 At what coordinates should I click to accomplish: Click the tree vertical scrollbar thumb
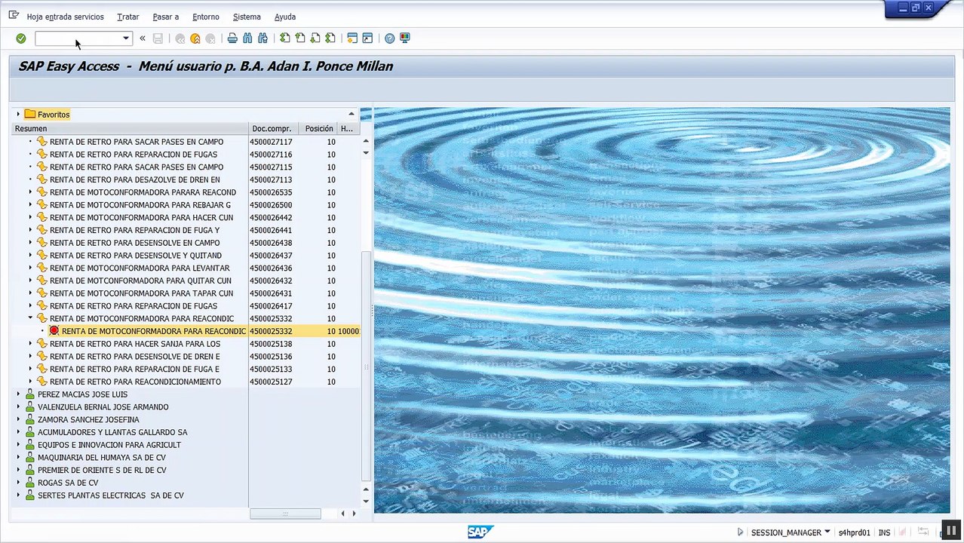[367, 365]
